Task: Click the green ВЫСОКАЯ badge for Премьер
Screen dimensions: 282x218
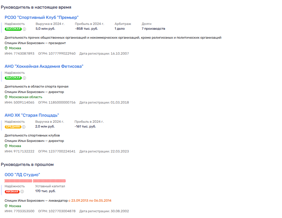Action: pyautogui.click(x=13, y=29)
